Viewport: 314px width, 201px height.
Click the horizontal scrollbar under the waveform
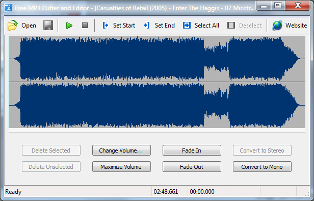157,130
